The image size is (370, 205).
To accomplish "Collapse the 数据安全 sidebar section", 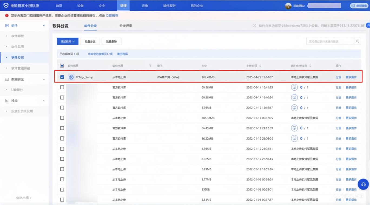I will (44, 79).
